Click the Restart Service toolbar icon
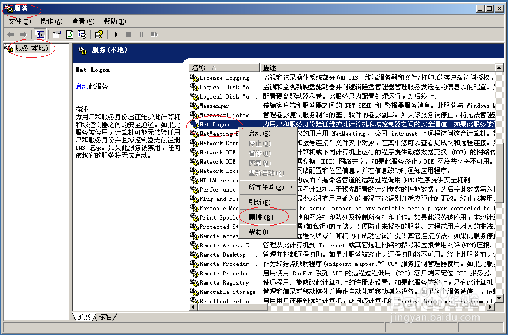 click(x=154, y=34)
